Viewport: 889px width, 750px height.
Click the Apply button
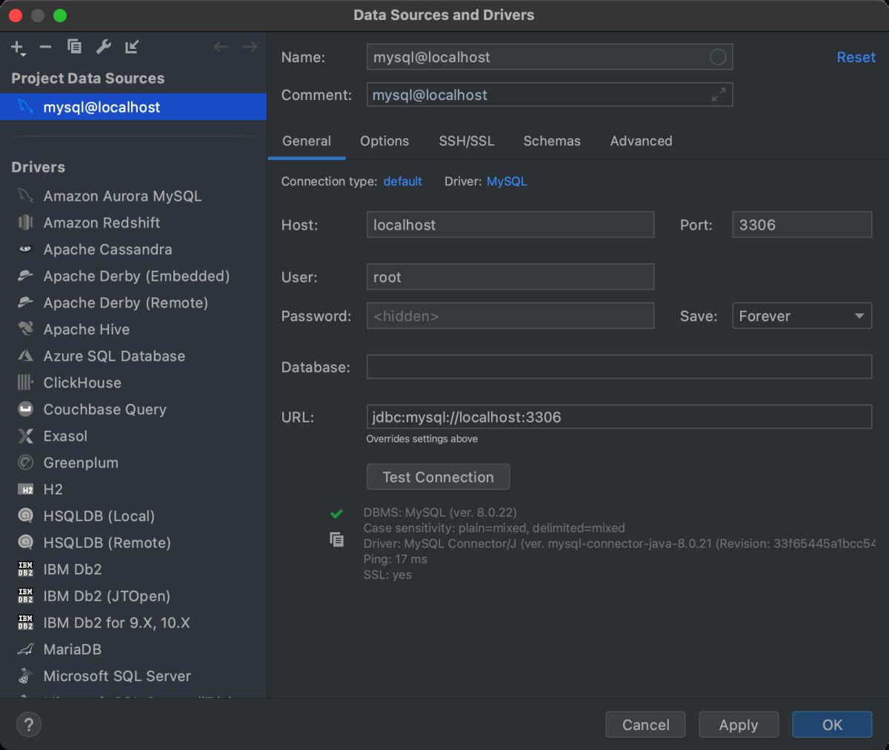(x=739, y=725)
